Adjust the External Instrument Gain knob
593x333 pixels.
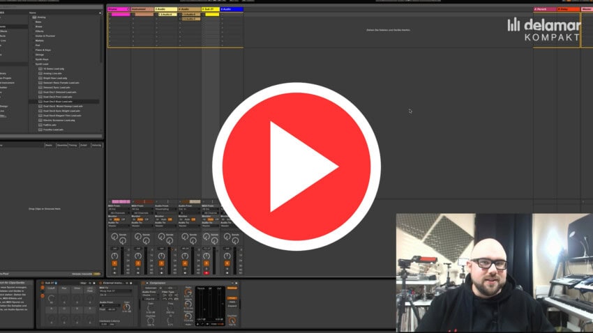[126, 307]
